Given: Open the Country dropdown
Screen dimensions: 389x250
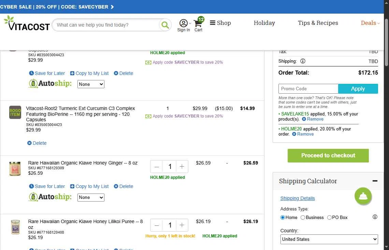Looking at the screenshot, I should click(329, 239).
